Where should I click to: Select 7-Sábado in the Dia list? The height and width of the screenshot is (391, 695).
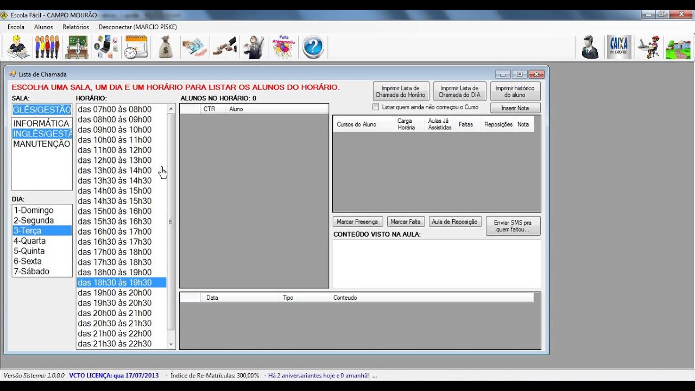[x=42, y=272]
